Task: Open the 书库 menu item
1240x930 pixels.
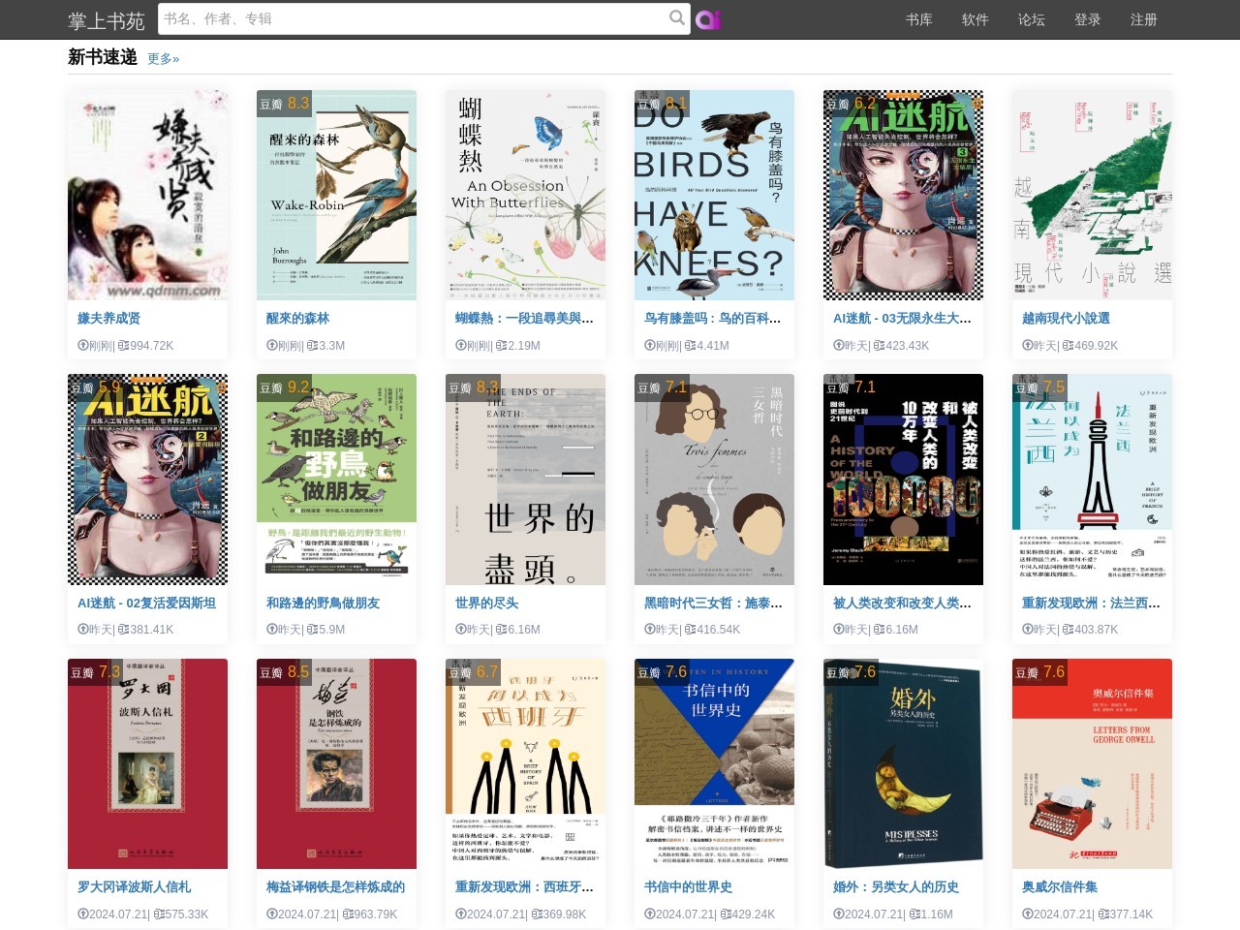Action: point(918,19)
